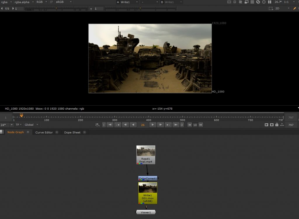This screenshot has width=299, height=219.
Task: Set the in point with I button
Action: [104, 125]
